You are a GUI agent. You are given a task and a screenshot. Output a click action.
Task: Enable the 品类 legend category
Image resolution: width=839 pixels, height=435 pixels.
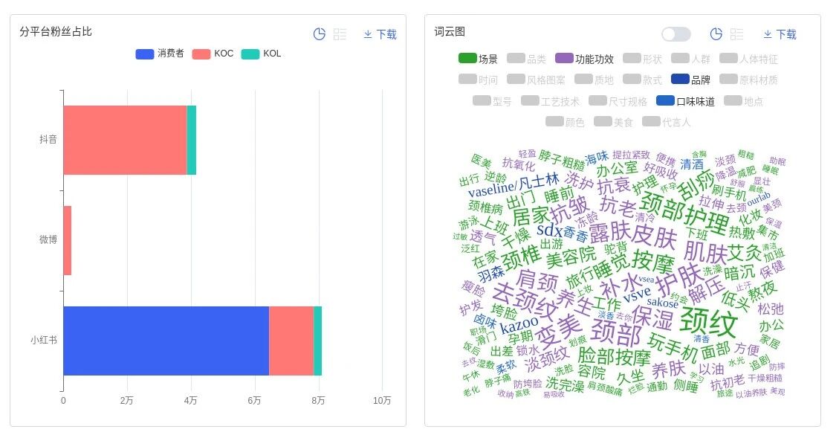[x=526, y=59]
